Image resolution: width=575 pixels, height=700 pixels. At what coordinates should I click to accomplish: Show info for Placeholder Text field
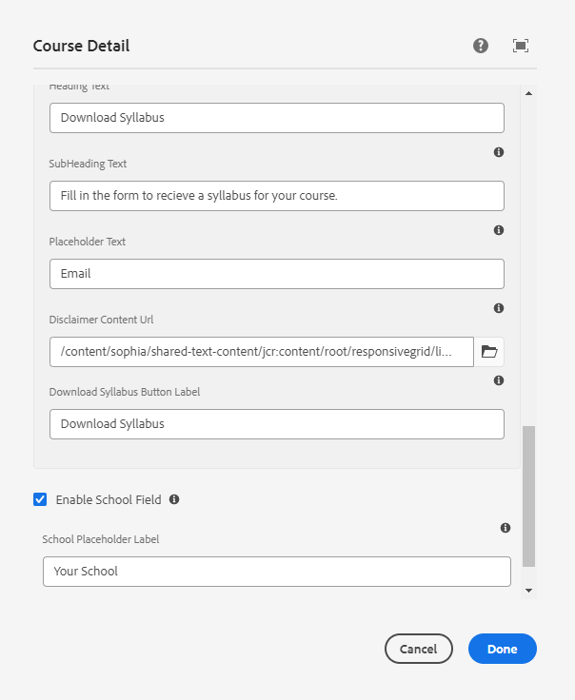pyautogui.click(x=499, y=230)
